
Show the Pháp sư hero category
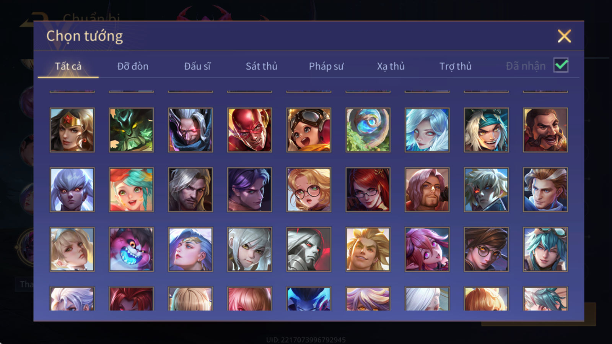(326, 66)
